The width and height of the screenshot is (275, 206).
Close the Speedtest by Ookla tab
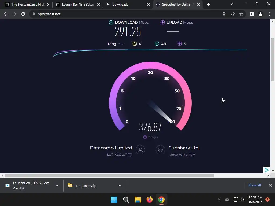point(198,5)
